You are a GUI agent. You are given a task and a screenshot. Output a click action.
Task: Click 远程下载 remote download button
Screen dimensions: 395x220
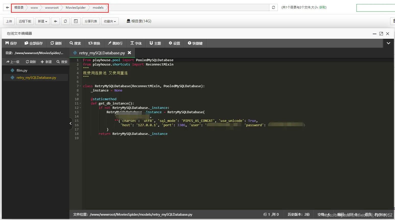click(25, 21)
